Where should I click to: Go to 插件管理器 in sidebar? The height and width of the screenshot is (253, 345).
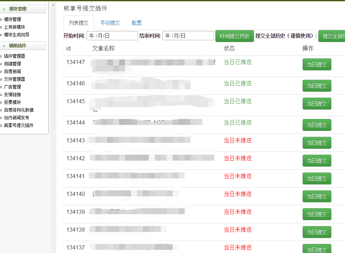click(x=14, y=56)
